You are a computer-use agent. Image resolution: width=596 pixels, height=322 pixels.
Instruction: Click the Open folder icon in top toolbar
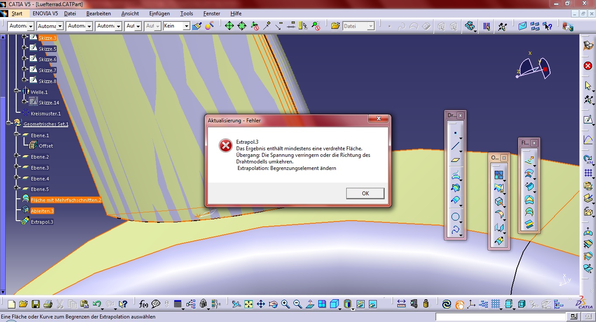pos(335,26)
